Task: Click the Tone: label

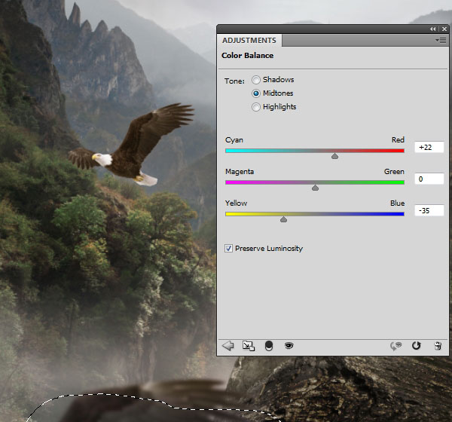Action: tap(234, 81)
